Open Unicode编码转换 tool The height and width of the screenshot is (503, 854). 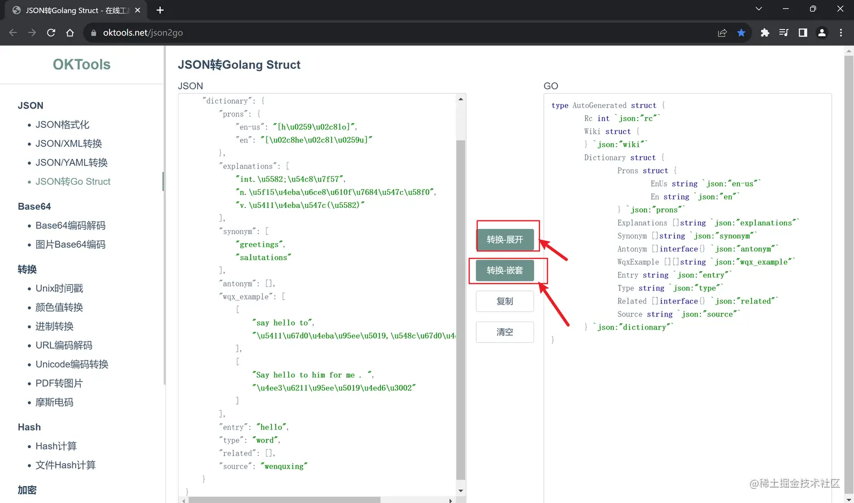point(72,364)
